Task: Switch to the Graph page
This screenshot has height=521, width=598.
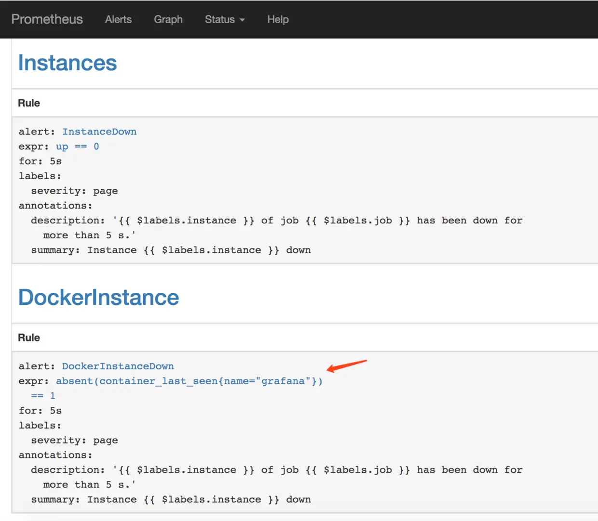Action: pos(168,19)
